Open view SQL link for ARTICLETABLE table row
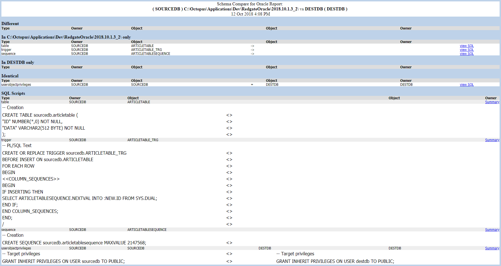 (466, 46)
